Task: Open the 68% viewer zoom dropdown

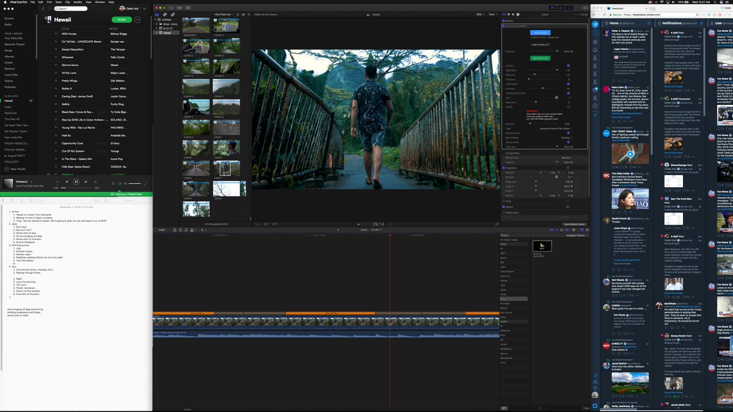Action: 480,14
